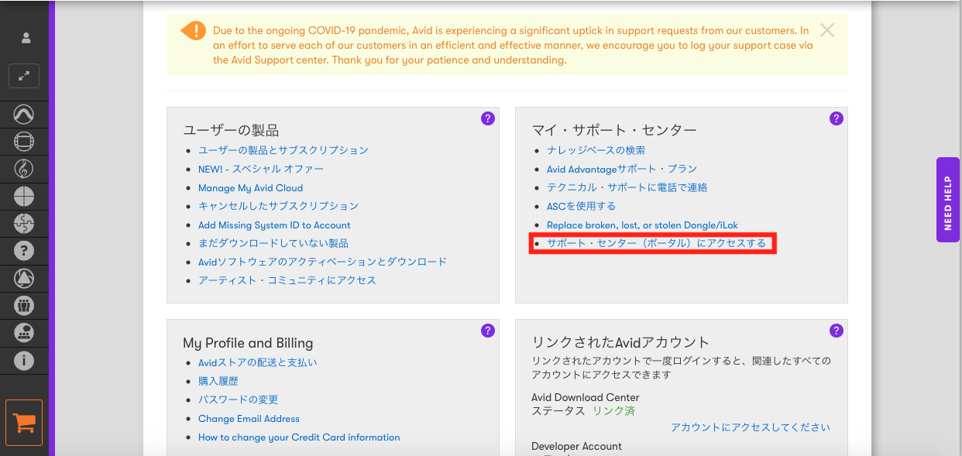This screenshot has width=962, height=456.
Task: View 購入履歴 link
Action: [218, 381]
